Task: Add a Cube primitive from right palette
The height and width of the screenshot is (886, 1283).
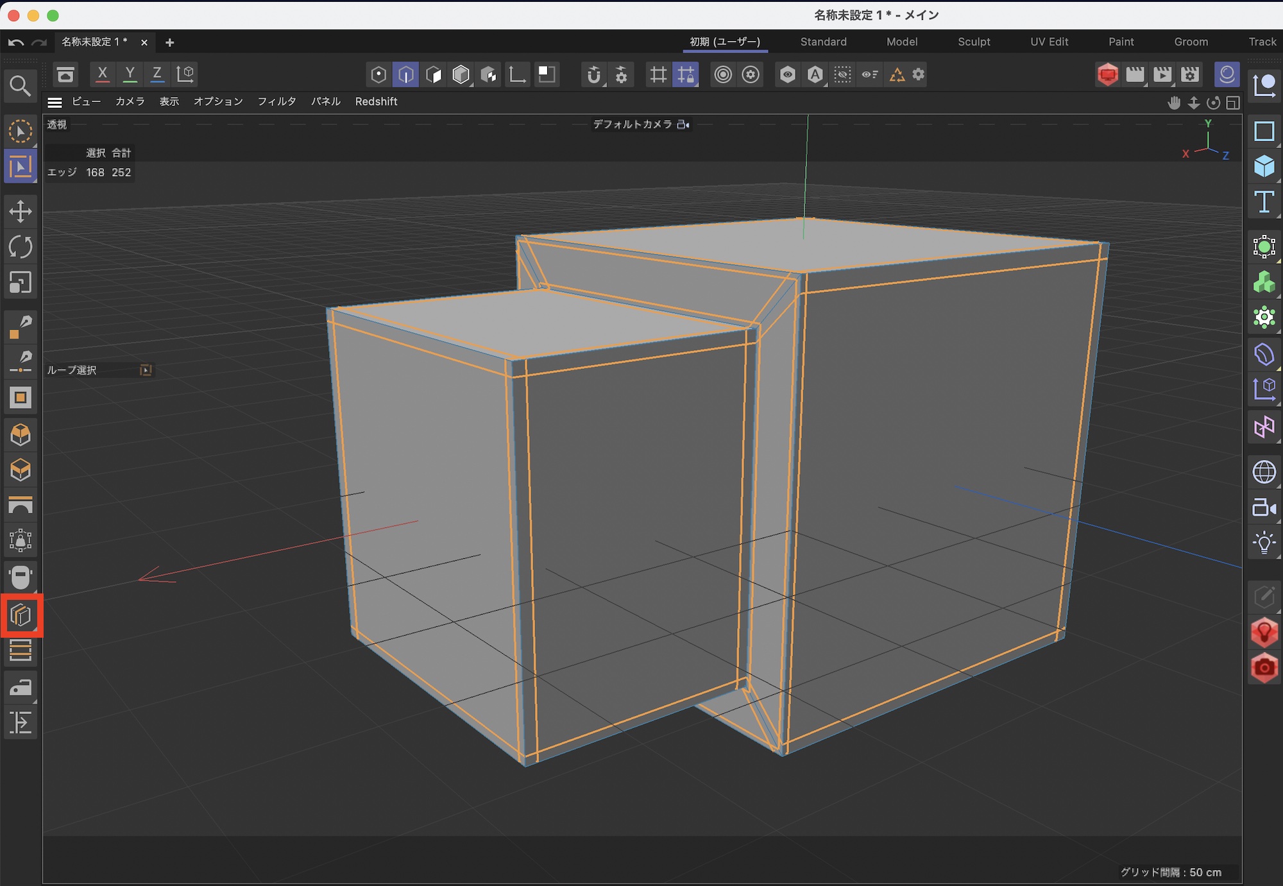Action: point(1264,166)
